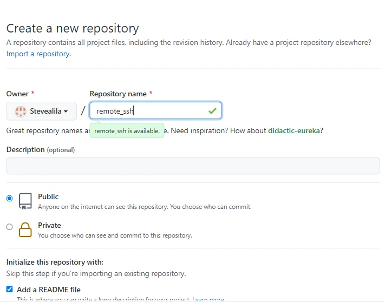The width and height of the screenshot is (385, 302).
Task: Click the 'Private' option label text
Action: pos(49,225)
